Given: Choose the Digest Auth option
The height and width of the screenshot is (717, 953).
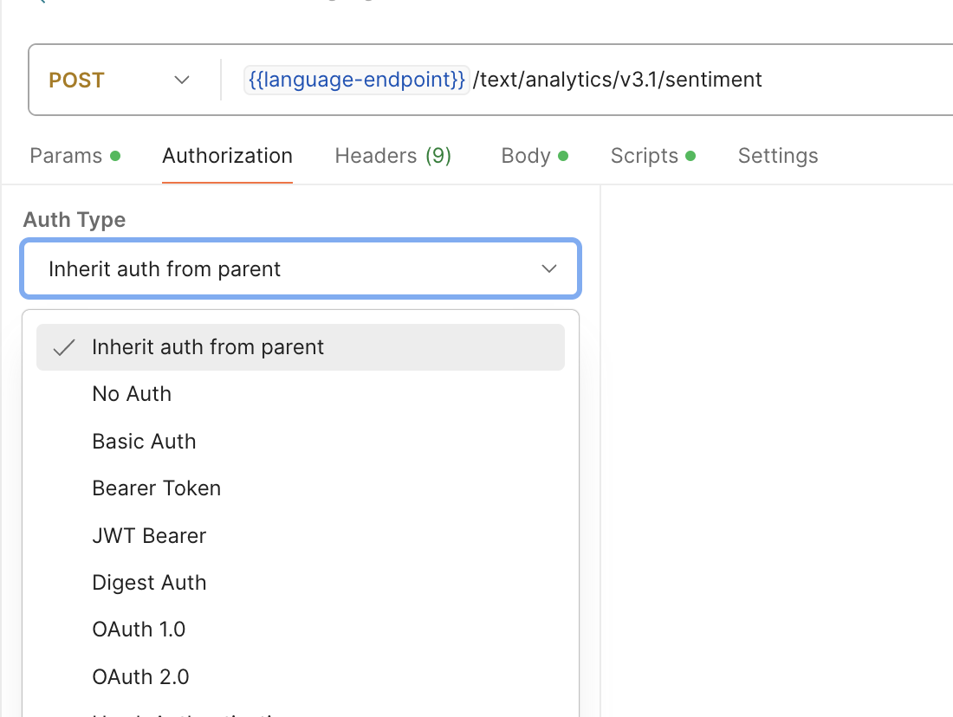Looking at the screenshot, I should [149, 583].
